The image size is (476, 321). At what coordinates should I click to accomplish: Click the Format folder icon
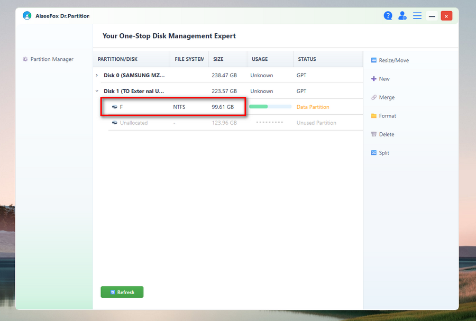coord(374,116)
